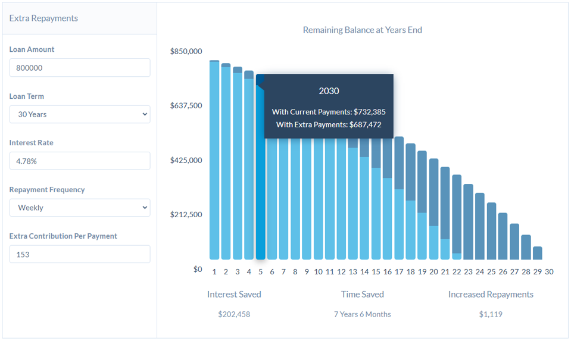
Task: Click the 2030 tooltip heading
Action: click(x=329, y=91)
